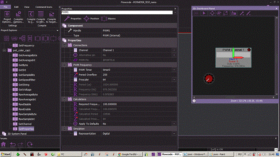Click the Windows Start button
Screen dimensions: 280x157
[5, 154]
